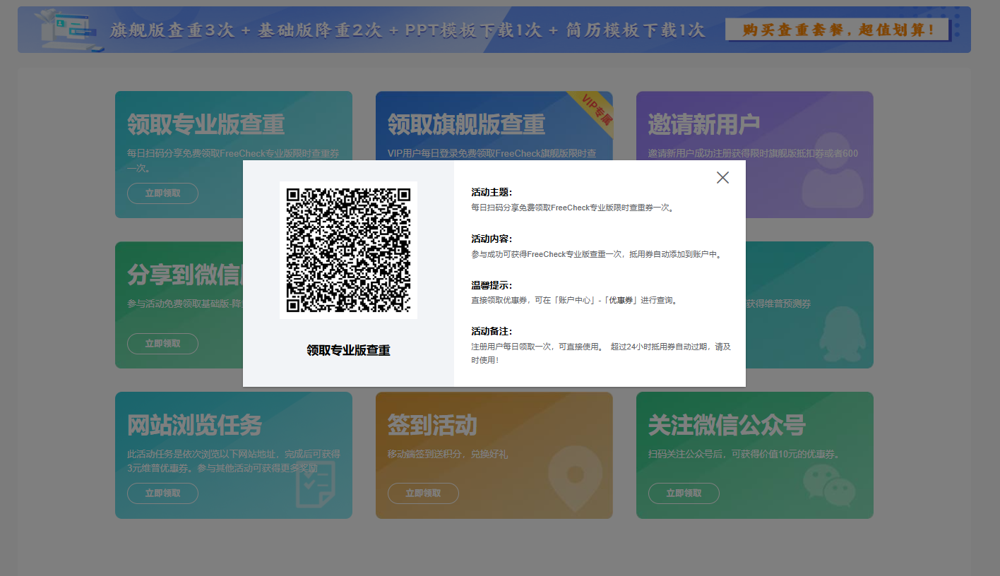Click the 购买查重套餐 banner button
This screenshot has width=1000, height=576.
tap(838, 30)
